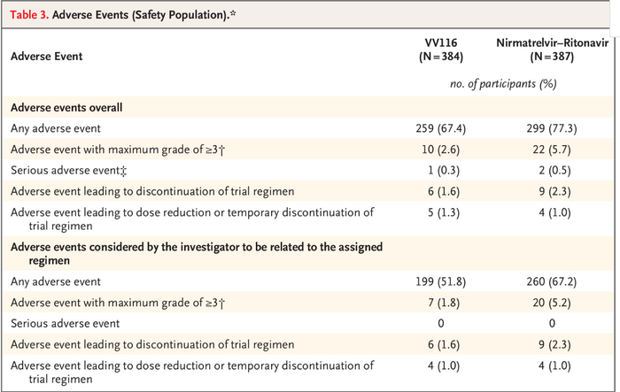Select the "considered by the investigator" section heading
The image size is (620, 392).
click(x=186, y=245)
